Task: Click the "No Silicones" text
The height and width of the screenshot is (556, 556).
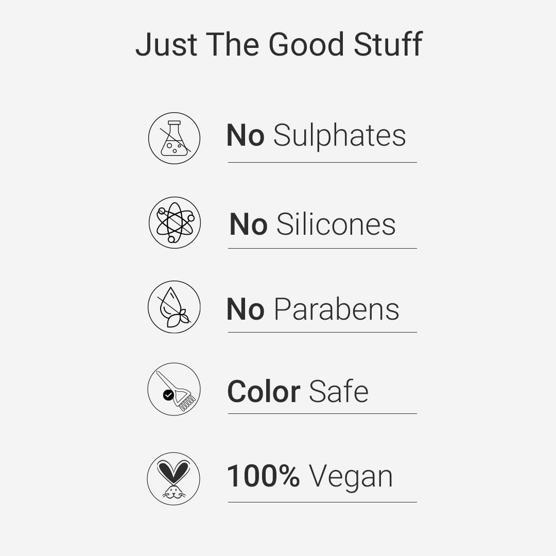Action: coord(312,224)
